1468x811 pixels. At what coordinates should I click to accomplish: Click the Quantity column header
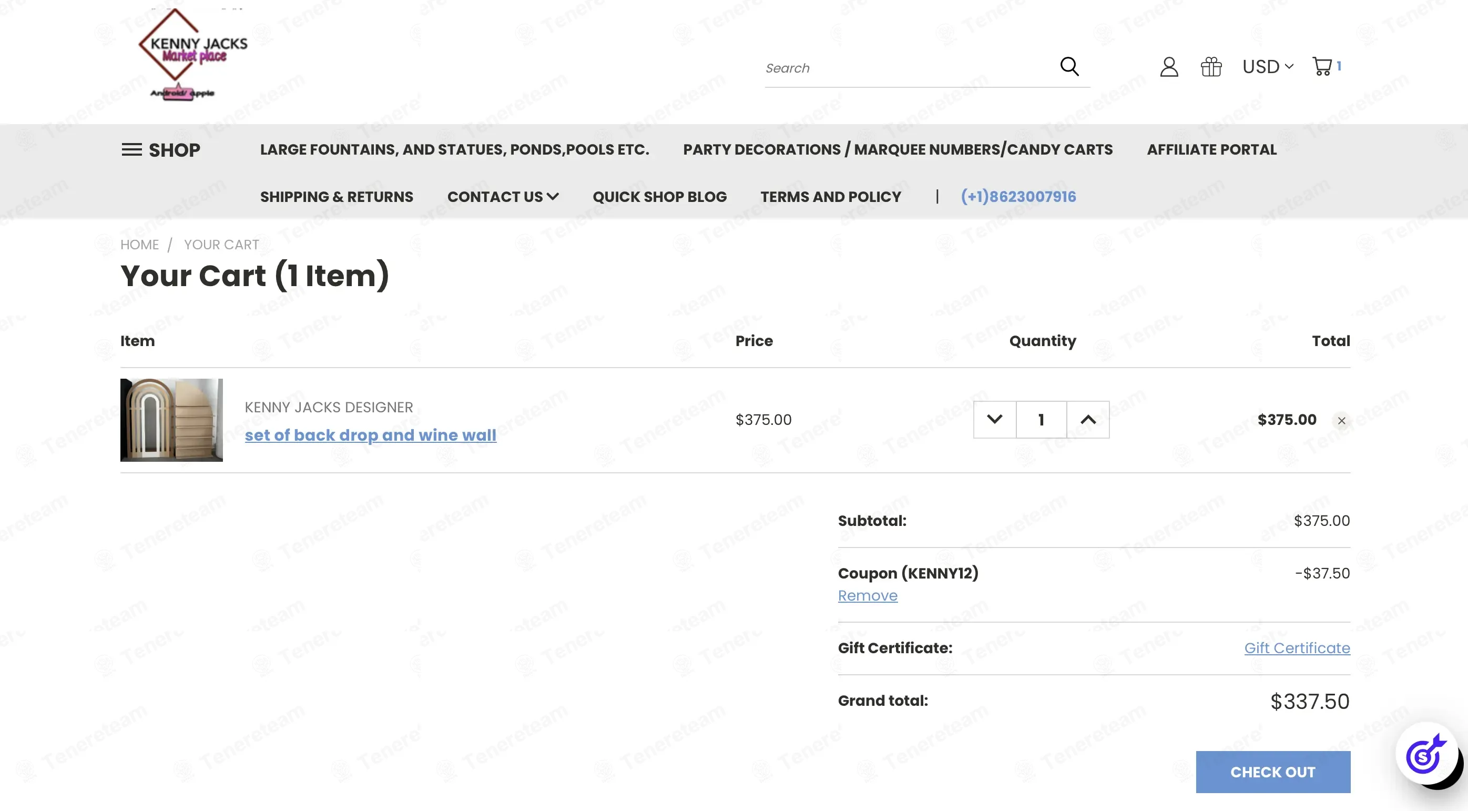pos(1042,341)
